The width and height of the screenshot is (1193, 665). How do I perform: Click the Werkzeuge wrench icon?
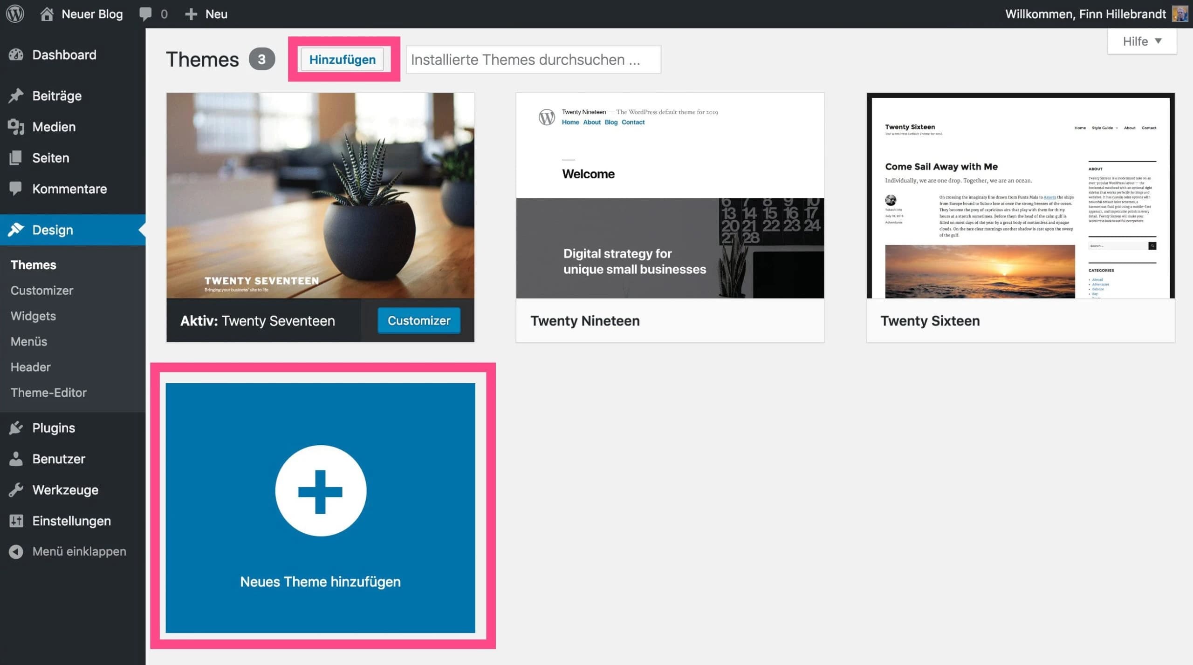click(16, 489)
